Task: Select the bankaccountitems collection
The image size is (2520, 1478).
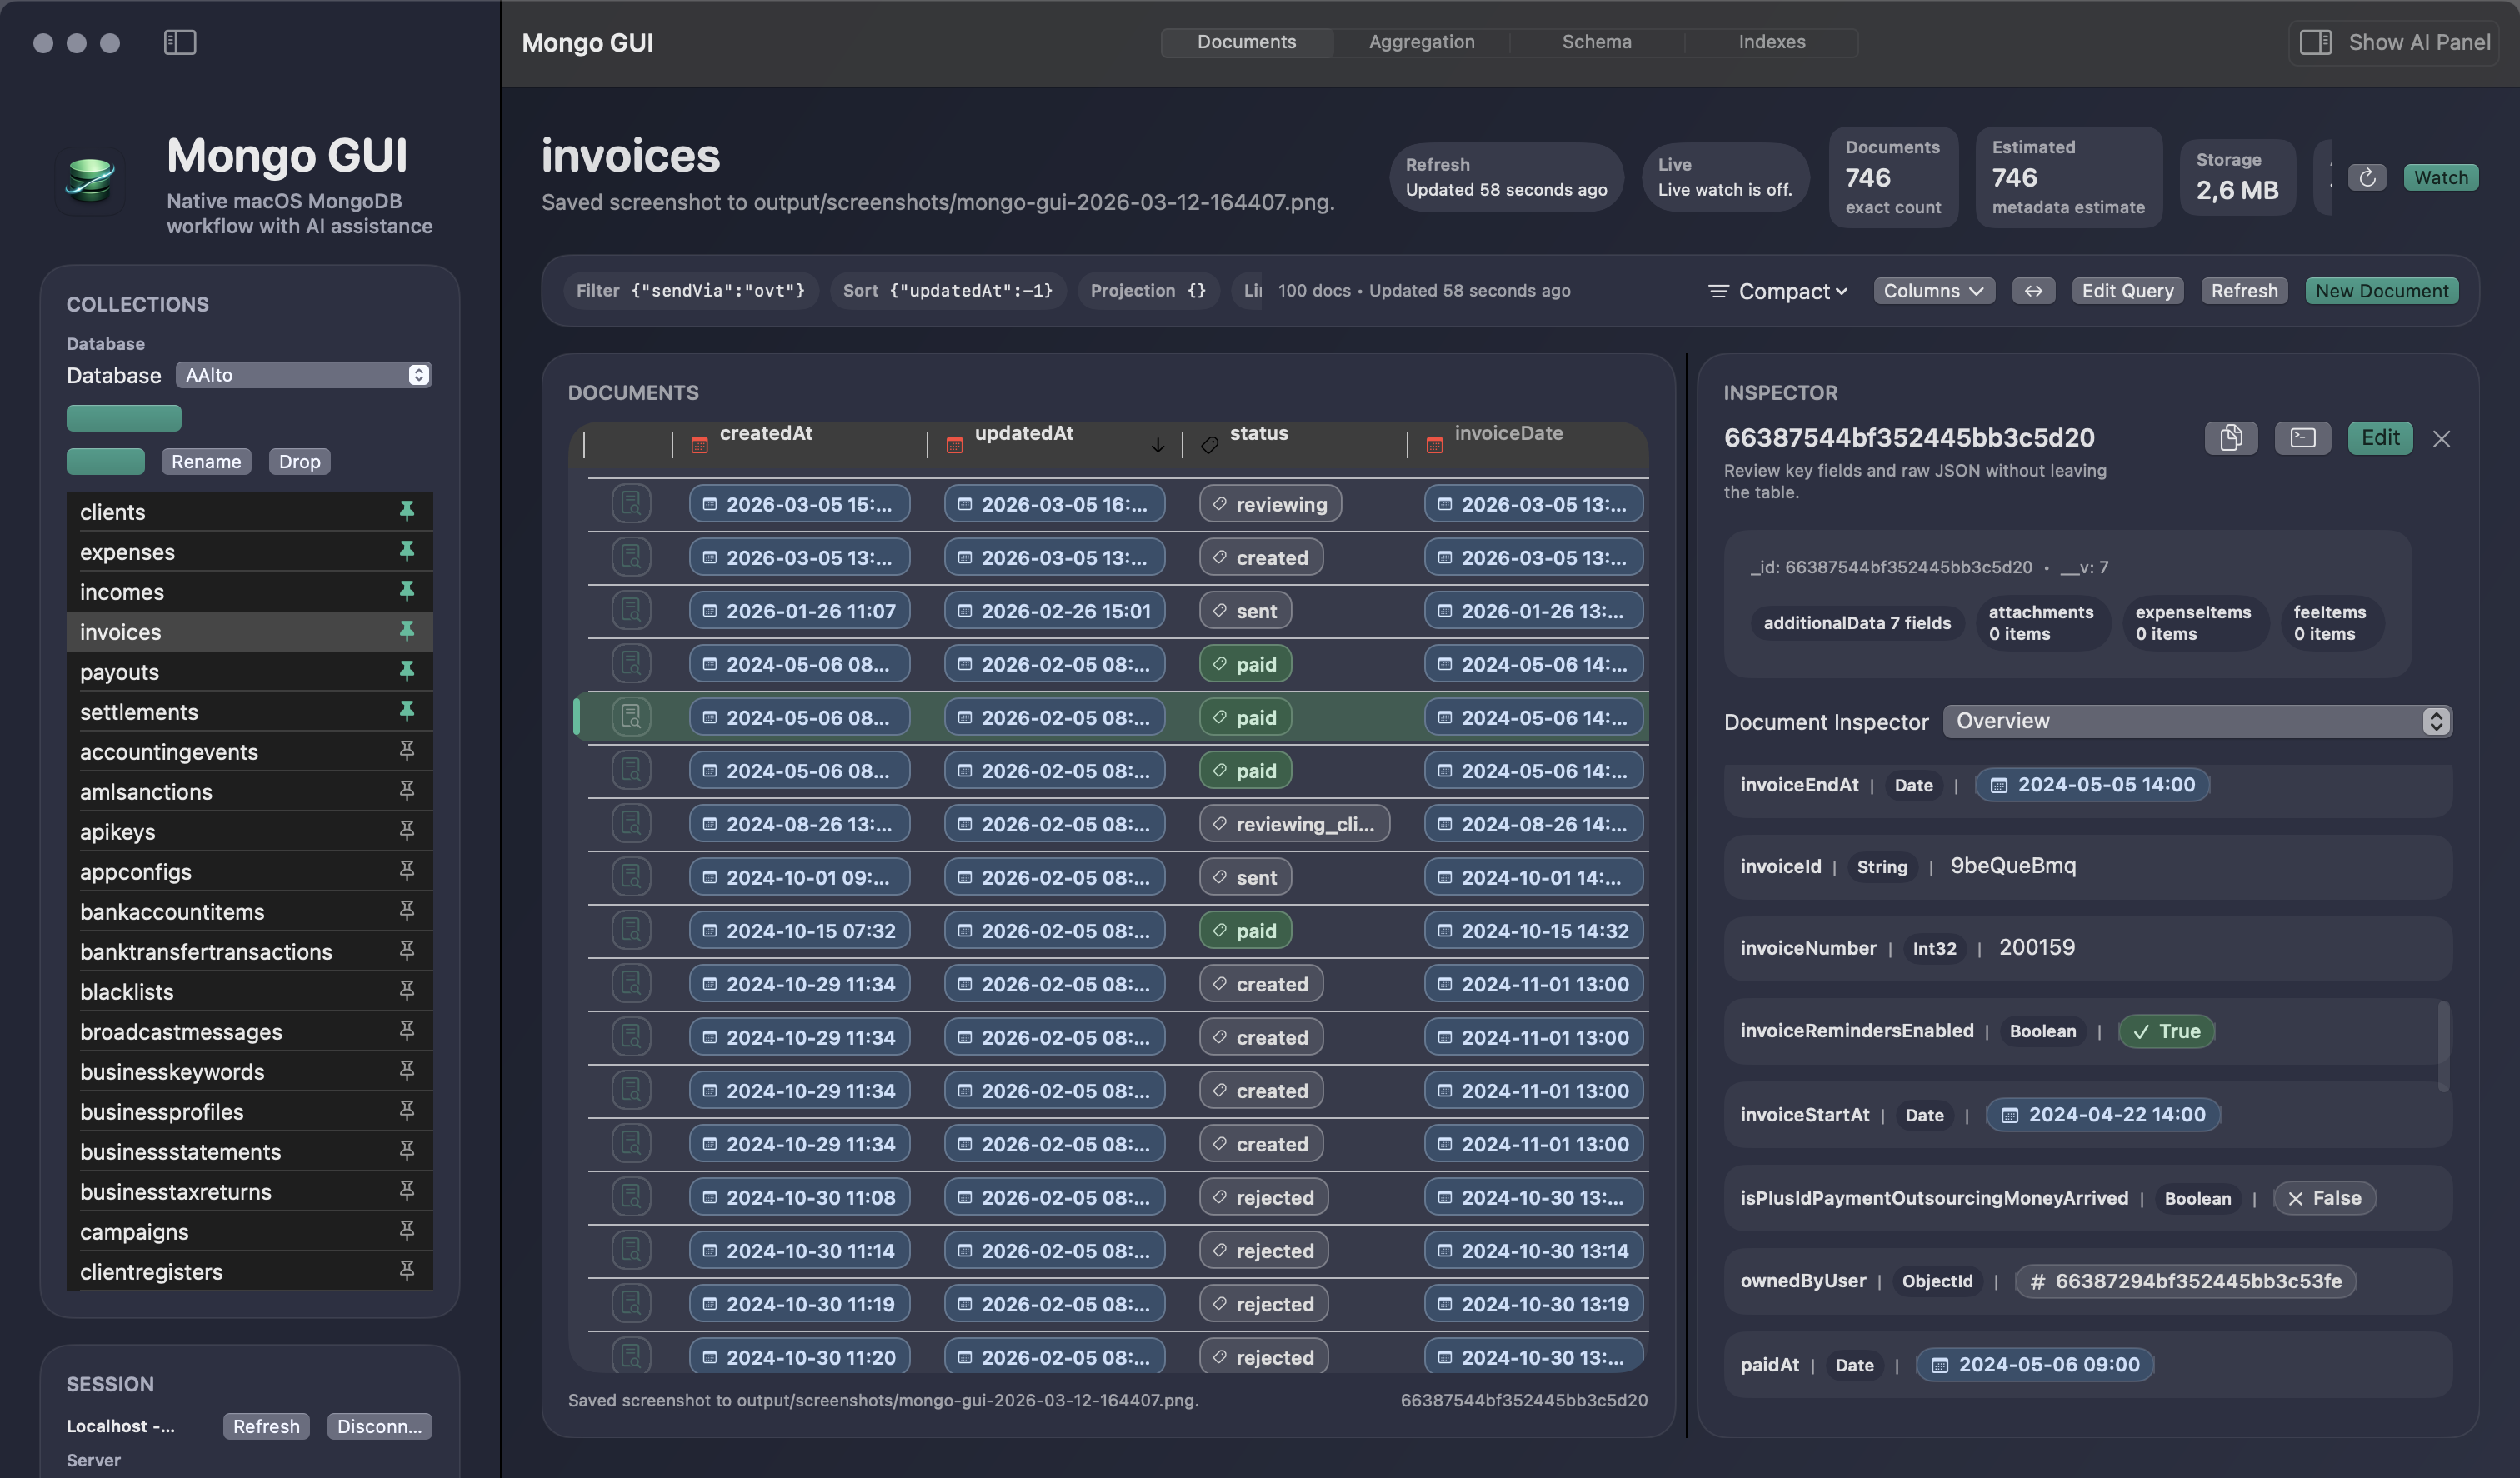Action: tap(250, 912)
